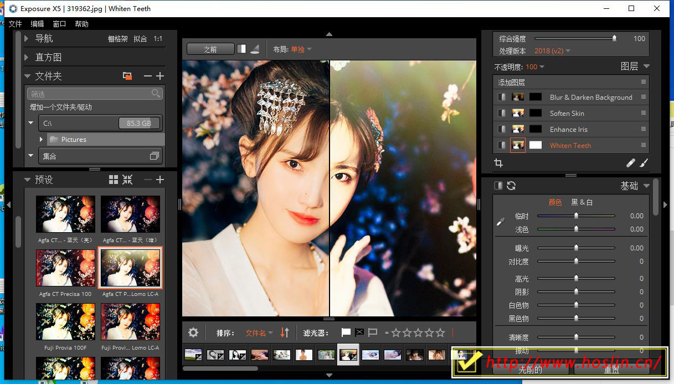This screenshot has height=384, width=674.
Task: Open the 帮助 menu
Action: point(81,24)
